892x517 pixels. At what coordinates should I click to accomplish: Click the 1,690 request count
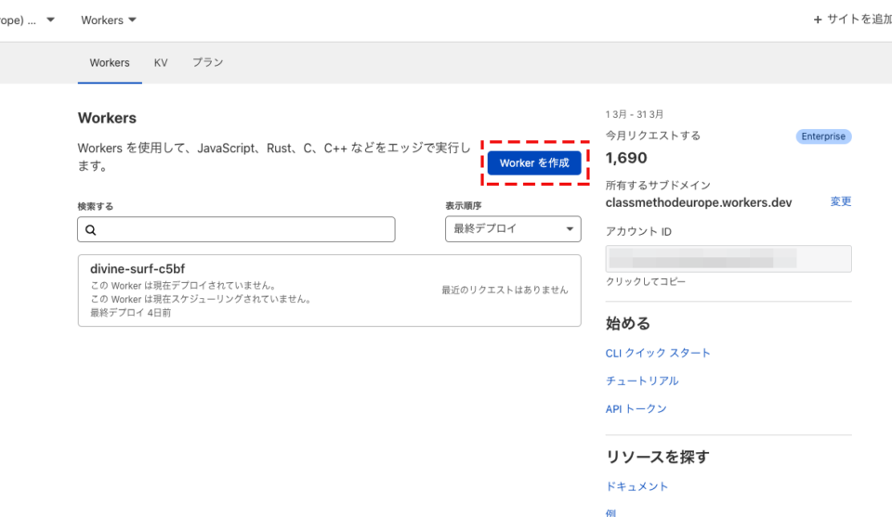(626, 158)
